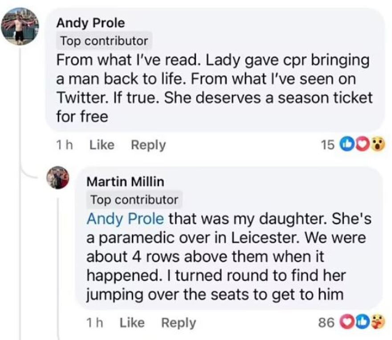392x340 pixels.
Task: Like Martin Millin's reply
Action: click(132, 323)
